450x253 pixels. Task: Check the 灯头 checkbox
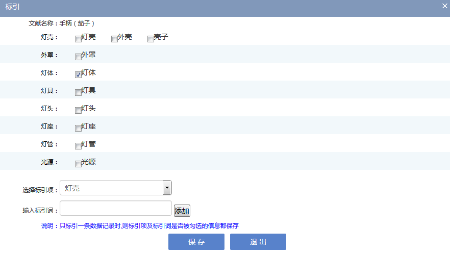(x=78, y=110)
